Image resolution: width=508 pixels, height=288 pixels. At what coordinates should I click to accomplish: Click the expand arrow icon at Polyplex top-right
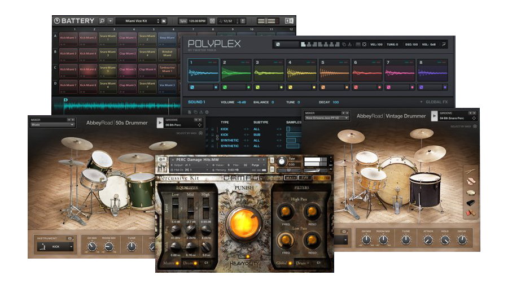coord(444,45)
